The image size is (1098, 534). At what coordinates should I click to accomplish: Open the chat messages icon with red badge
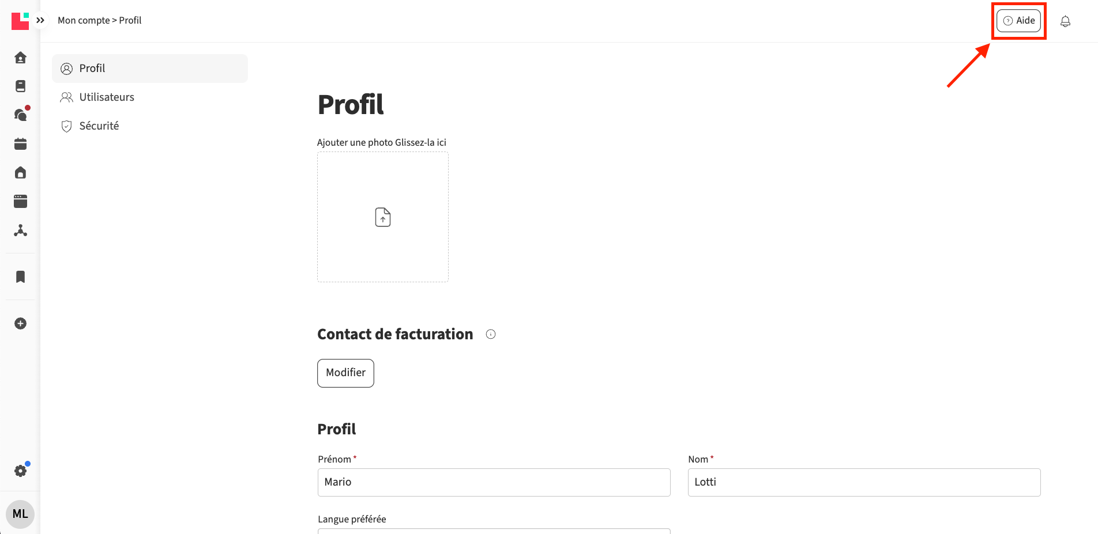point(21,115)
